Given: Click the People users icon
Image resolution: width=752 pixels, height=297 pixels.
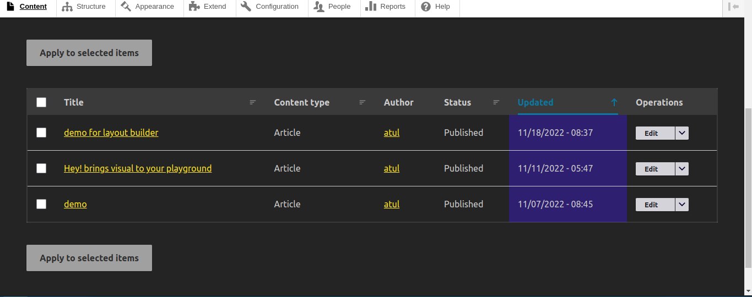Looking at the screenshot, I should (x=319, y=7).
